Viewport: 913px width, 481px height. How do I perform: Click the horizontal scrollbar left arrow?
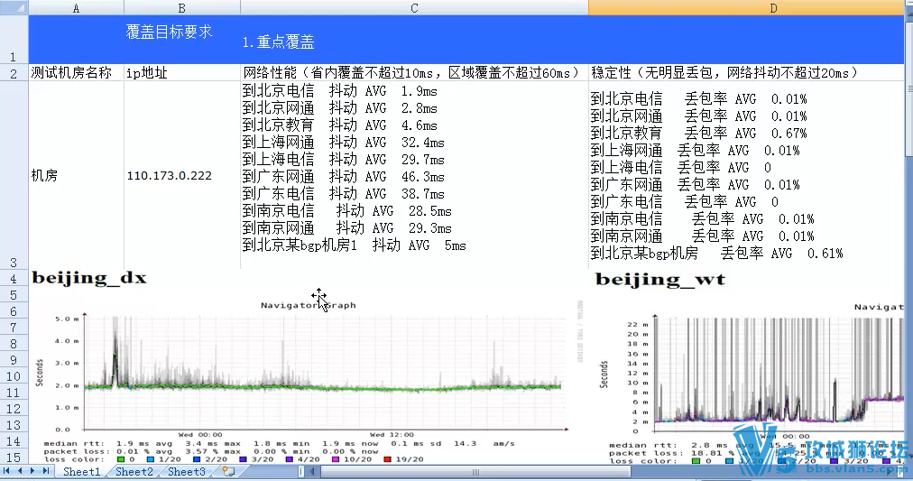click(312, 472)
